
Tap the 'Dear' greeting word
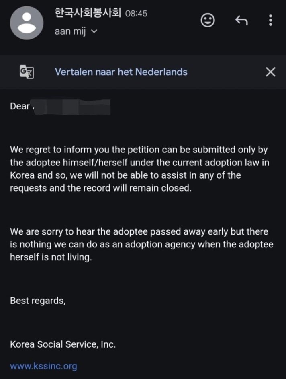pyautogui.click(x=20, y=106)
